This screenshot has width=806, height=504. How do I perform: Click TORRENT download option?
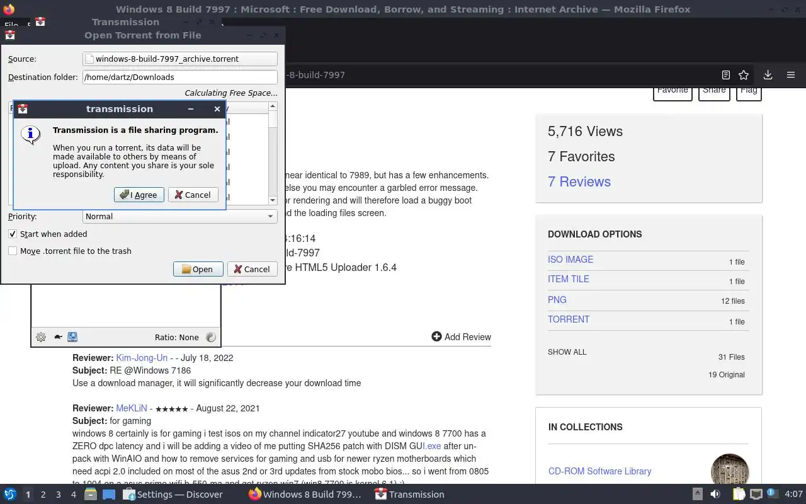569,319
